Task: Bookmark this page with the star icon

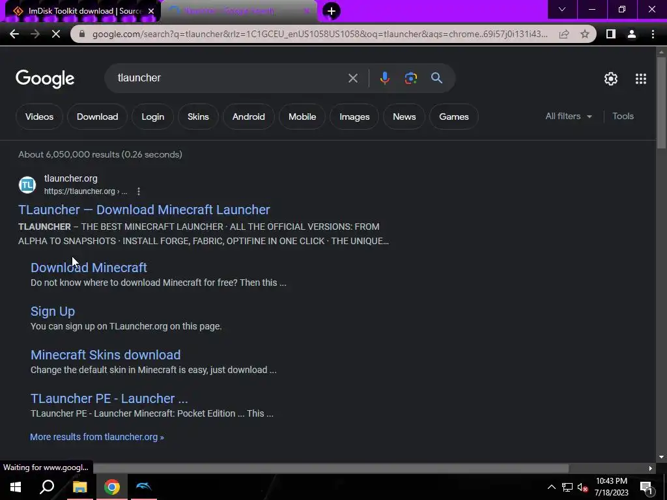Action: pyautogui.click(x=585, y=34)
